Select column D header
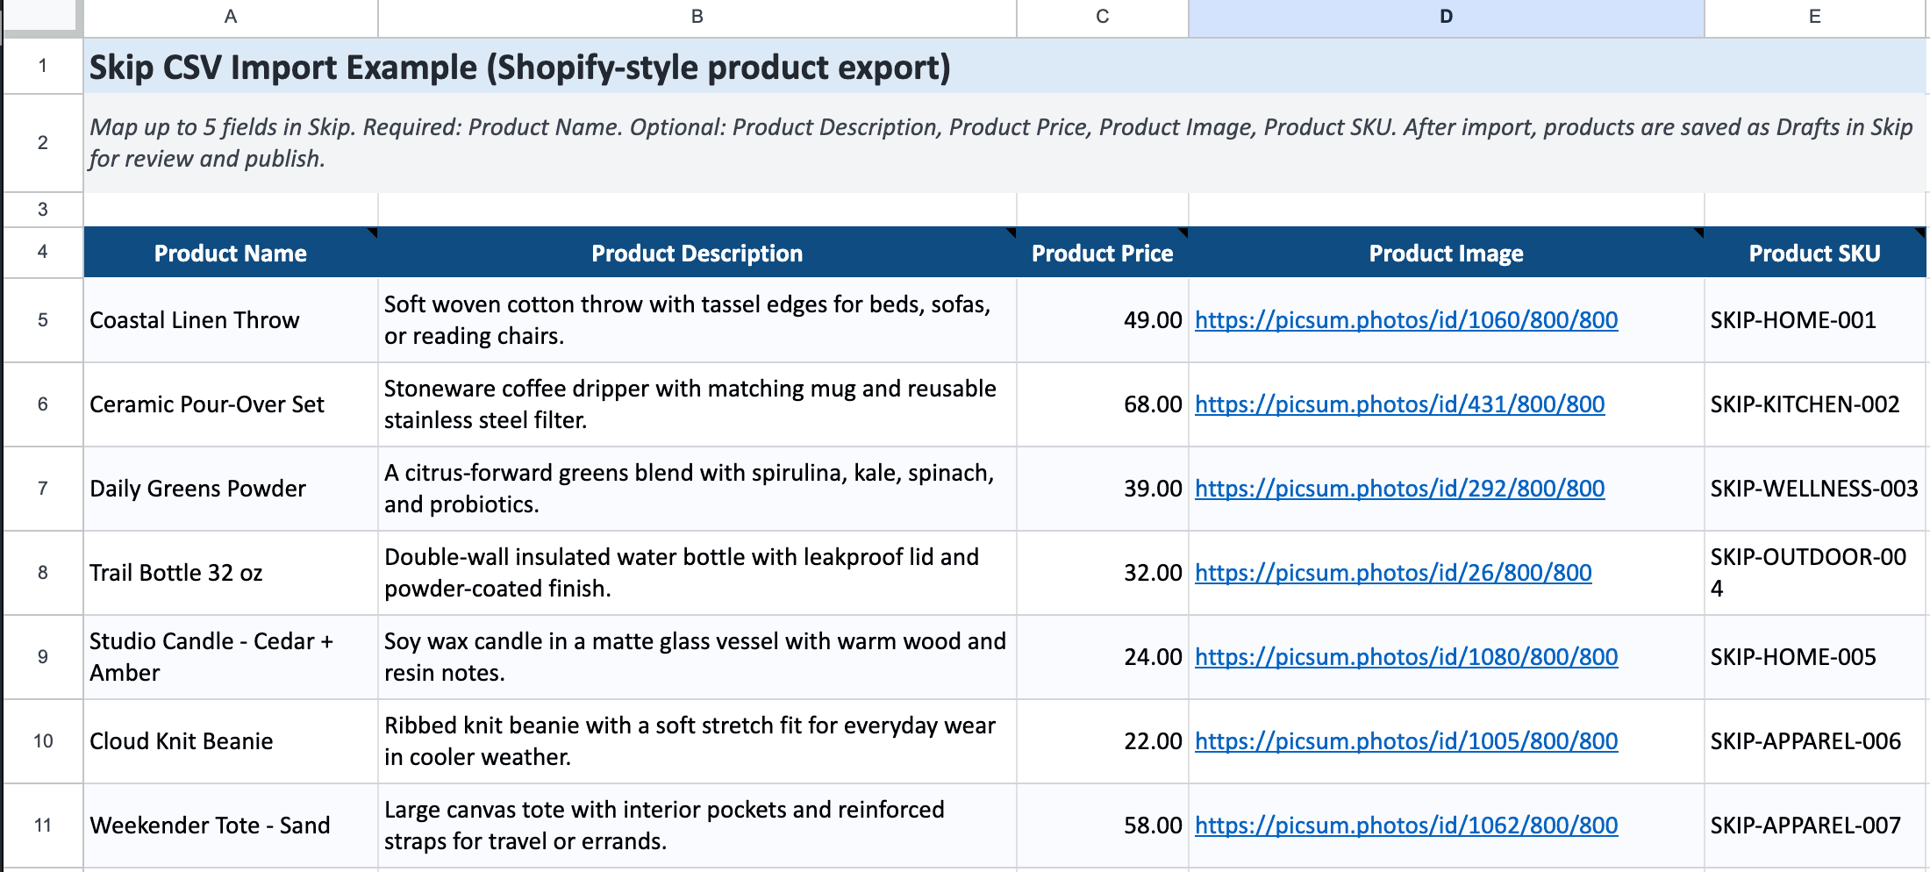1930x872 pixels. pos(1444,15)
